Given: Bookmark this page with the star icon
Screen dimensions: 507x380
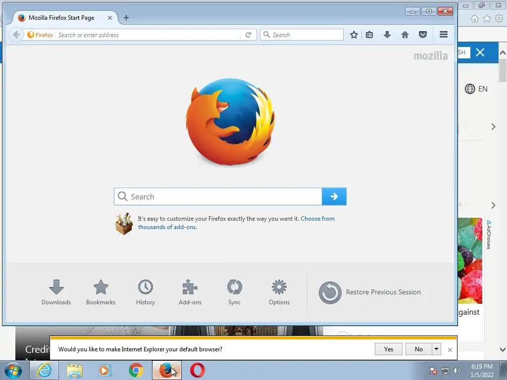Looking at the screenshot, I should [354, 35].
